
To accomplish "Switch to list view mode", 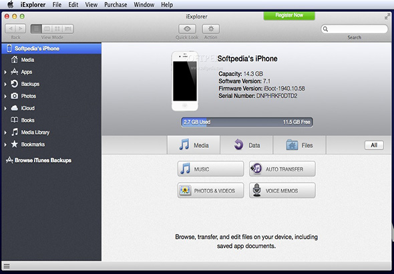I will [x=36, y=29].
